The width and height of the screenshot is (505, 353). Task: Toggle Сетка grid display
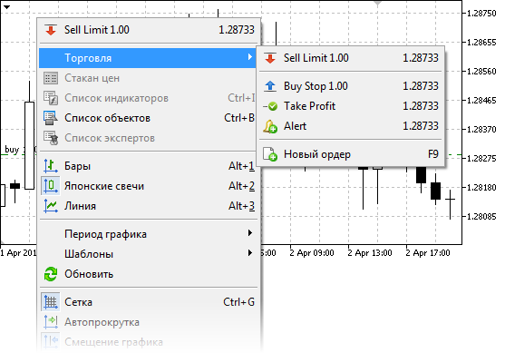tap(149, 302)
